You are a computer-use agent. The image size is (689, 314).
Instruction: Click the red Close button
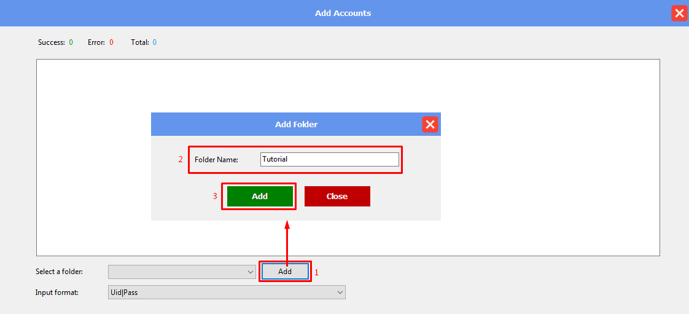[x=337, y=197]
